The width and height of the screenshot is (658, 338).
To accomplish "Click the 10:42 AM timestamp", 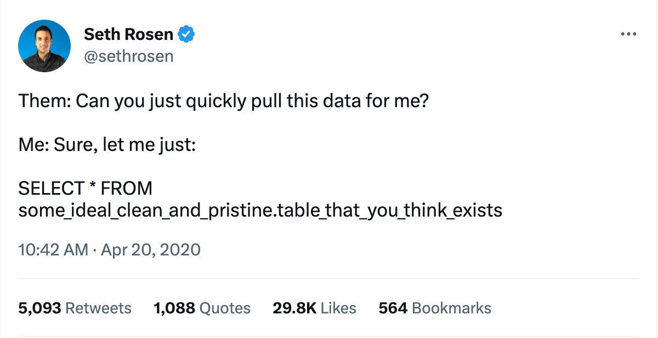I will pos(53,250).
